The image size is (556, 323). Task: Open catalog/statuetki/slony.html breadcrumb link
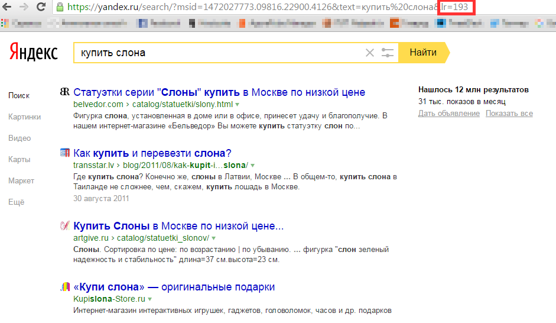[183, 104]
